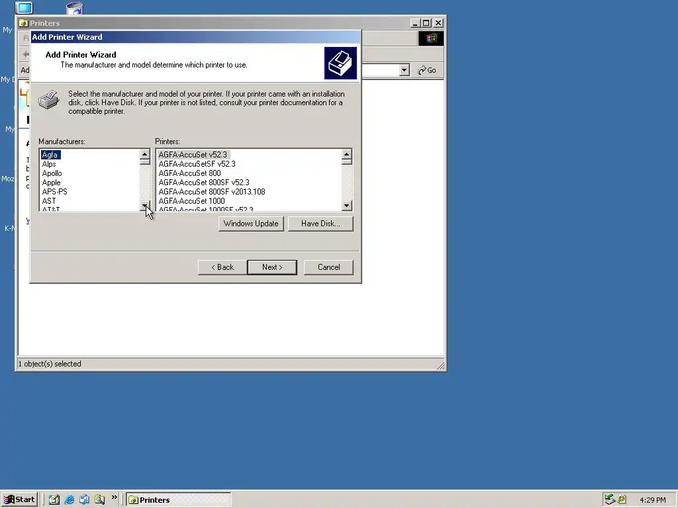Viewport: 678px width, 508px height.
Task: Click the Printers list scrollbar thumb
Action: tap(347, 161)
